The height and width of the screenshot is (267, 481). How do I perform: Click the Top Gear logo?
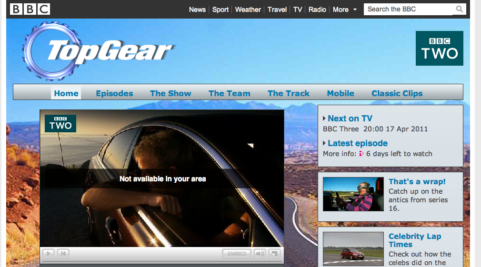coord(99,51)
